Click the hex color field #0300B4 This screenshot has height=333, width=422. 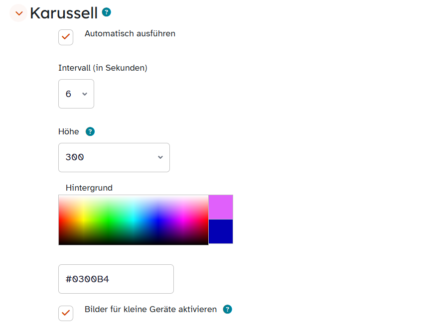point(116,279)
